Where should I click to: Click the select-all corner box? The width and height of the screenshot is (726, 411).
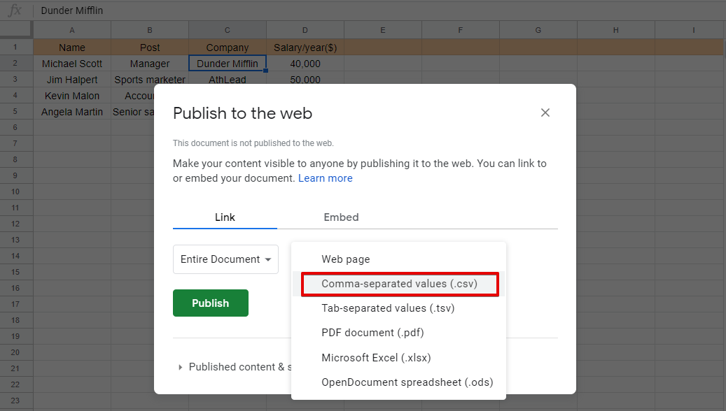[15, 30]
